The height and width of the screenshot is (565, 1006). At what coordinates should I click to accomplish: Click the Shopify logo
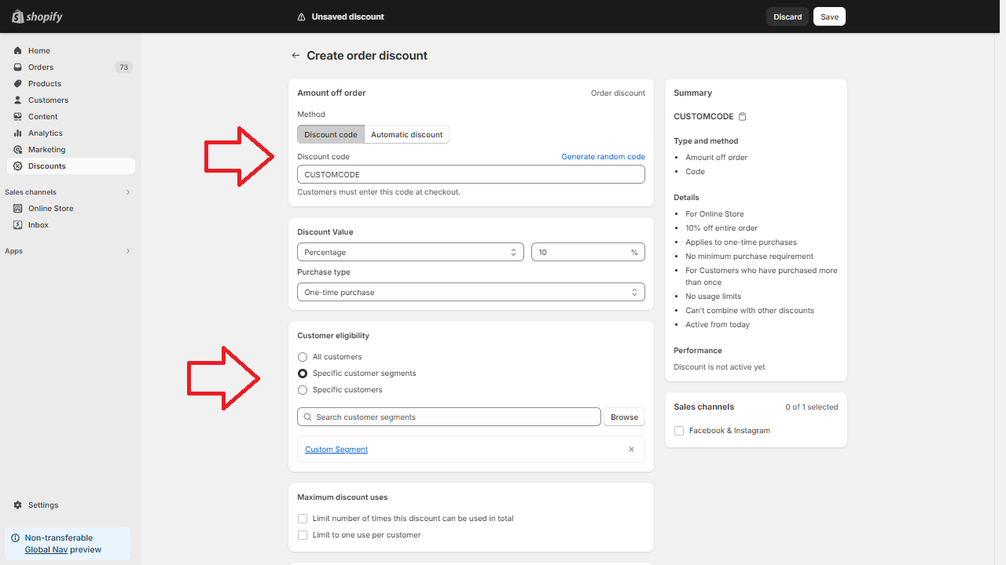(x=37, y=16)
